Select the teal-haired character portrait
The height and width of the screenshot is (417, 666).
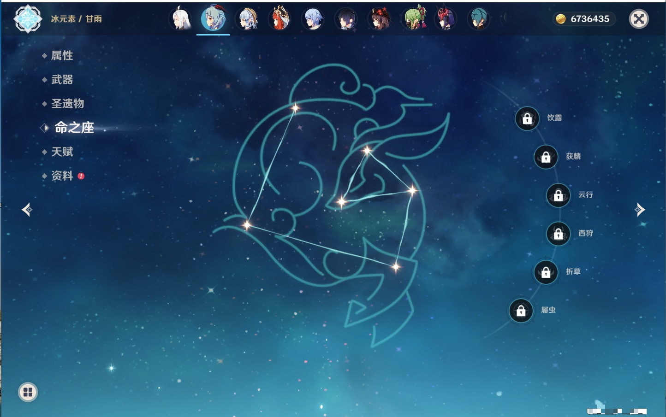coord(479,19)
